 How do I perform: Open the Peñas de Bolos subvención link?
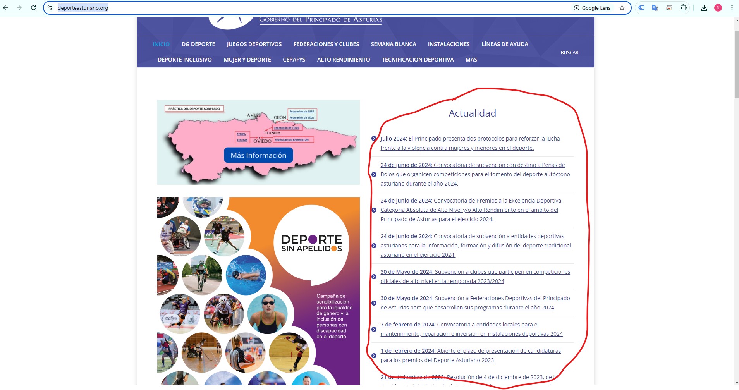click(475, 174)
